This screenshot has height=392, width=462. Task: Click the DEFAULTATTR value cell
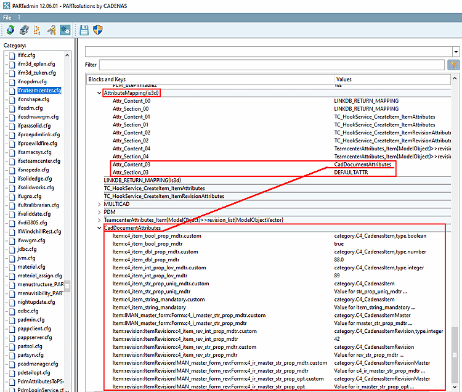351,173
